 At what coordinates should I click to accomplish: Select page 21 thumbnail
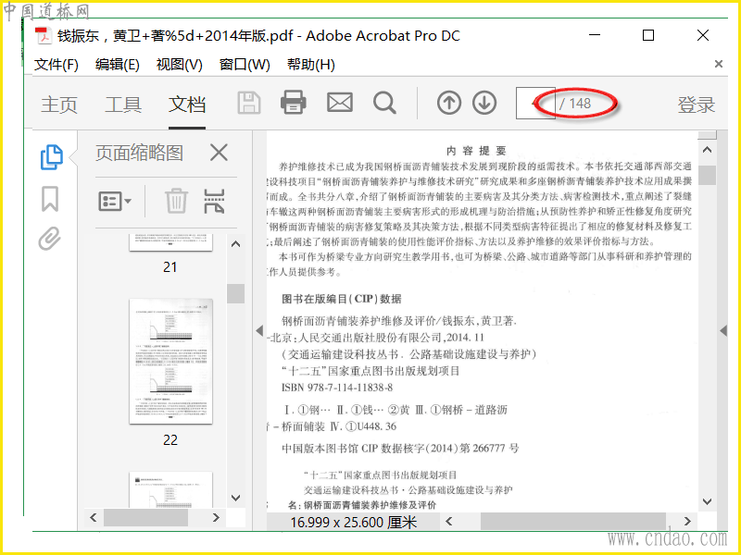[x=170, y=242]
